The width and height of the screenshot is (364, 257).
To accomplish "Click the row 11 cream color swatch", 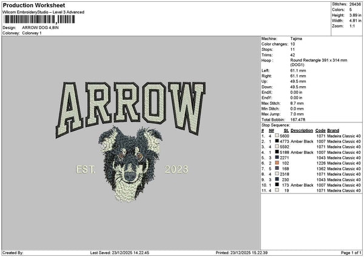I will point(277,190).
